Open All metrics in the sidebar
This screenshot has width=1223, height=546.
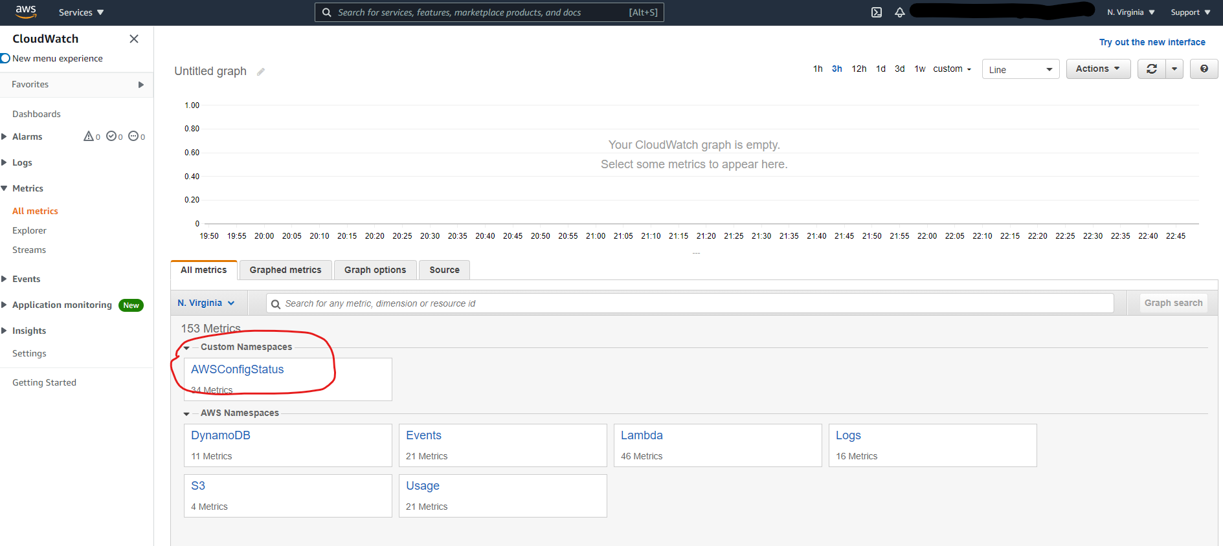(35, 211)
